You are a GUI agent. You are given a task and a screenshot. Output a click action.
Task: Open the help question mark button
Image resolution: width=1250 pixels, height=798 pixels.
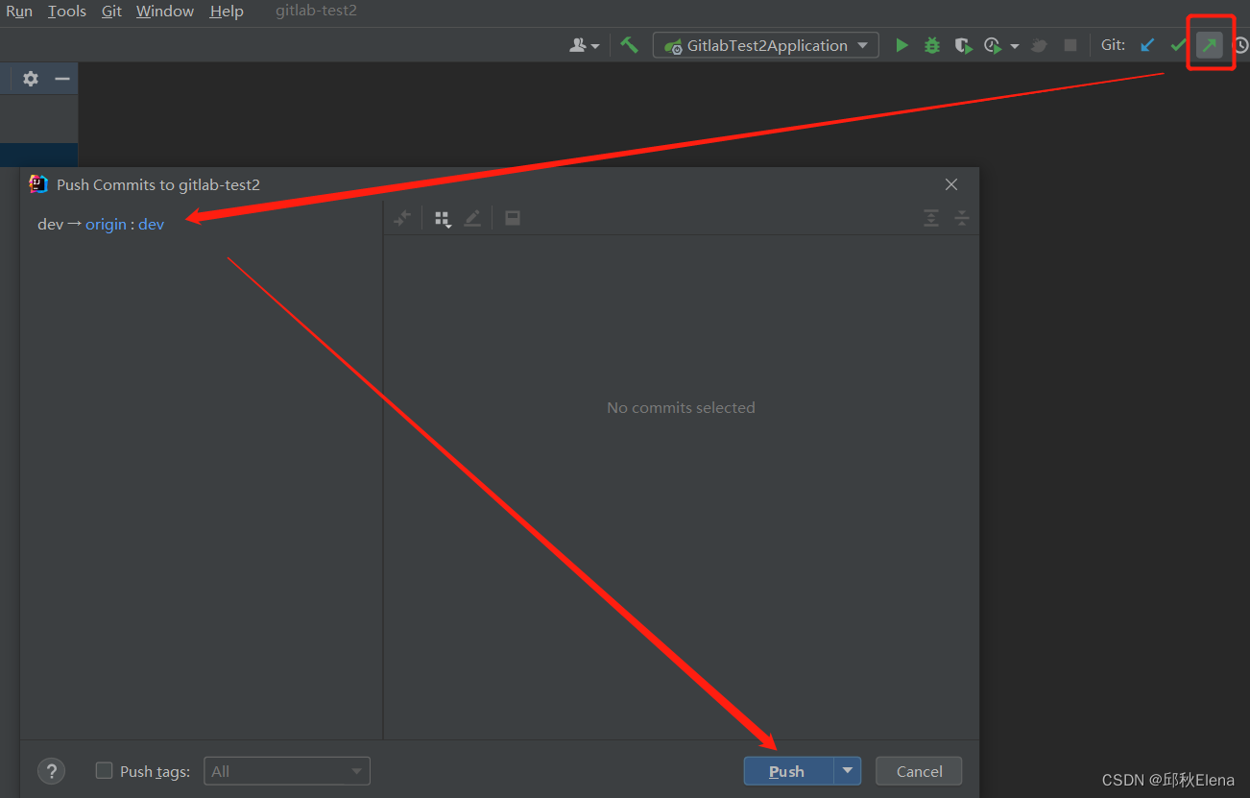click(52, 771)
